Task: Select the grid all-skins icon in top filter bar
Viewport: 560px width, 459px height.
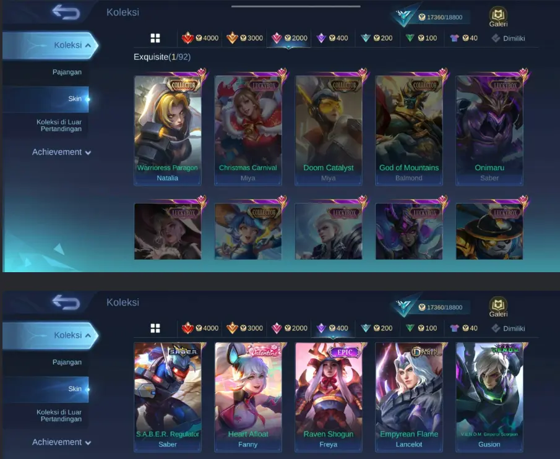Action: [x=155, y=38]
